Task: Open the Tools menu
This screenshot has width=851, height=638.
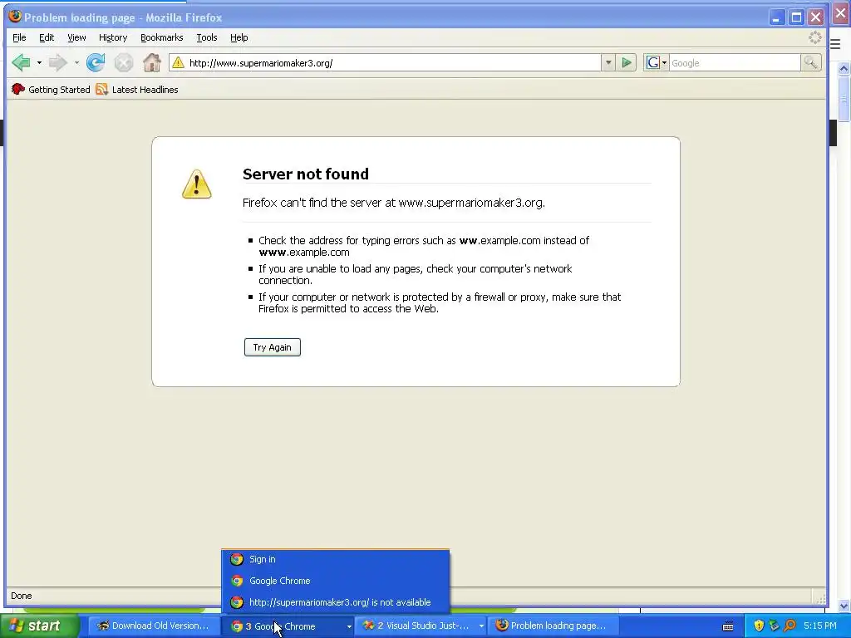Action: (207, 37)
